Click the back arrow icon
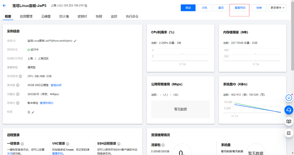Image resolution: width=294 pixels, height=155 pixels. coord(4,6)
